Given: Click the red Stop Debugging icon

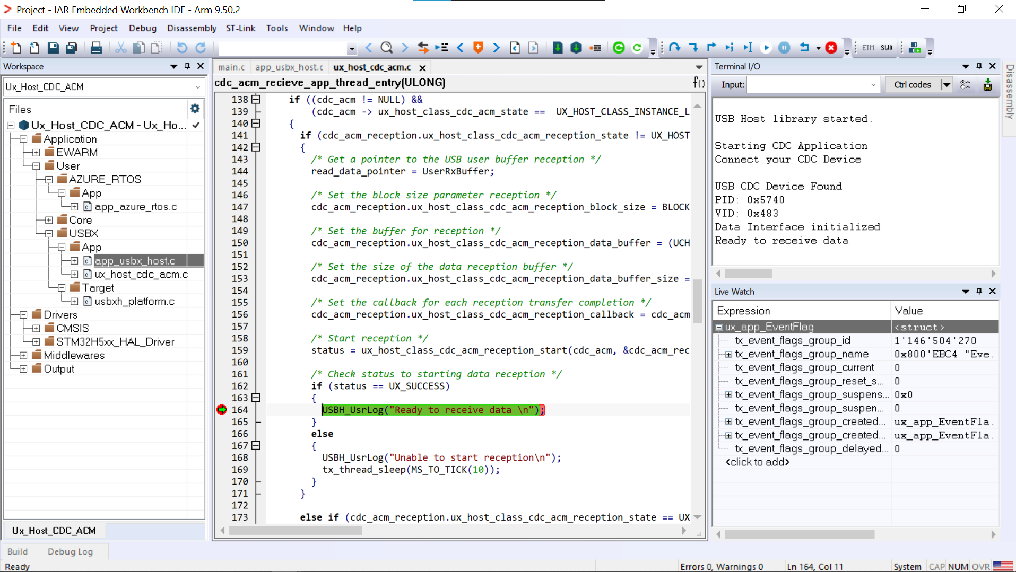Looking at the screenshot, I should coord(831,48).
